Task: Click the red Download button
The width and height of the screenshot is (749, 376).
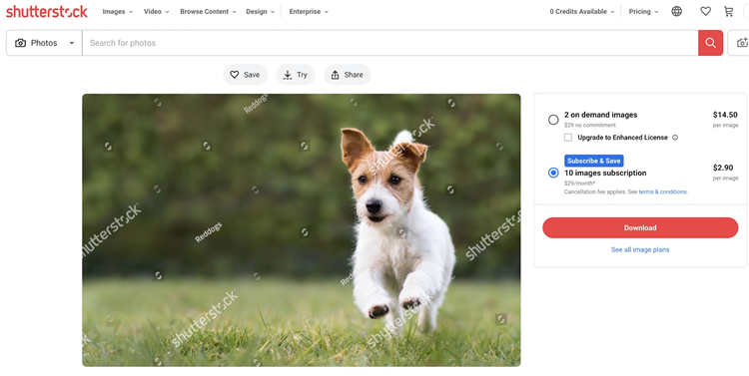Action: pyautogui.click(x=640, y=228)
